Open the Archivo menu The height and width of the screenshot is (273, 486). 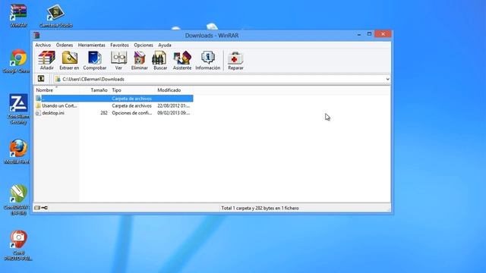[43, 45]
